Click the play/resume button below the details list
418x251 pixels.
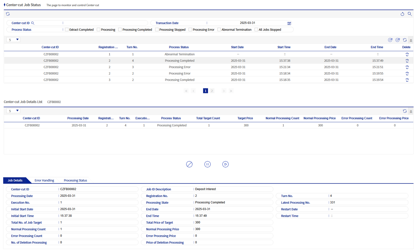[x=225, y=164]
